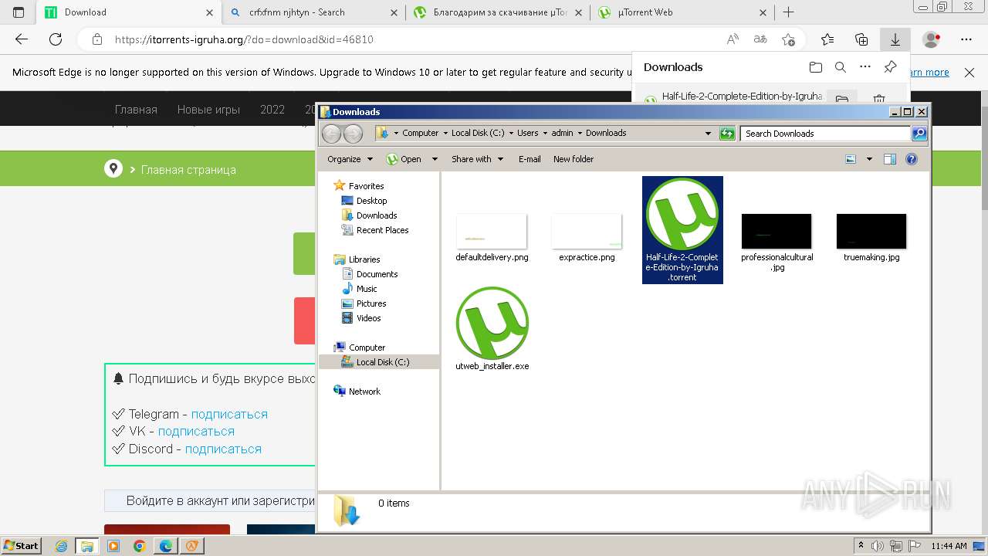This screenshot has height=556, width=988.
Task: Expand Open button dropdown arrow
Action: (x=435, y=159)
